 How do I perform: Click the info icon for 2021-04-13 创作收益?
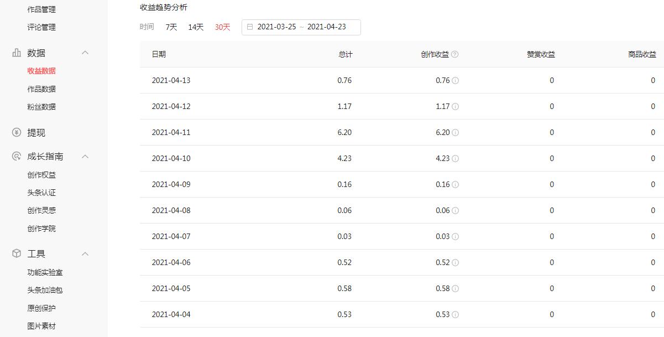[x=456, y=80]
